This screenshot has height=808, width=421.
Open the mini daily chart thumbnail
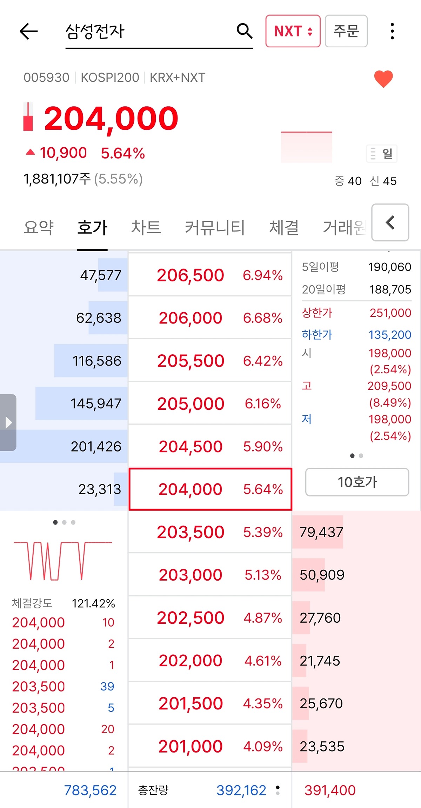click(306, 147)
